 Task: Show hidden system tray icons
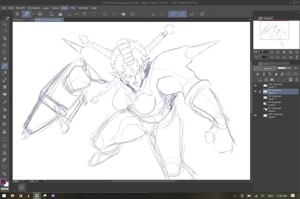point(235,196)
